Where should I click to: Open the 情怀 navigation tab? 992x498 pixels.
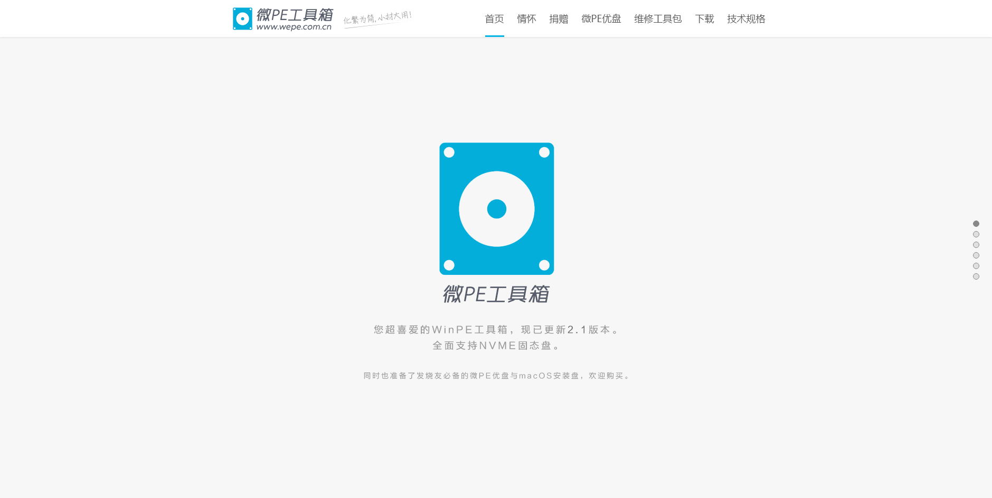pyautogui.click(x=526, y=19)
